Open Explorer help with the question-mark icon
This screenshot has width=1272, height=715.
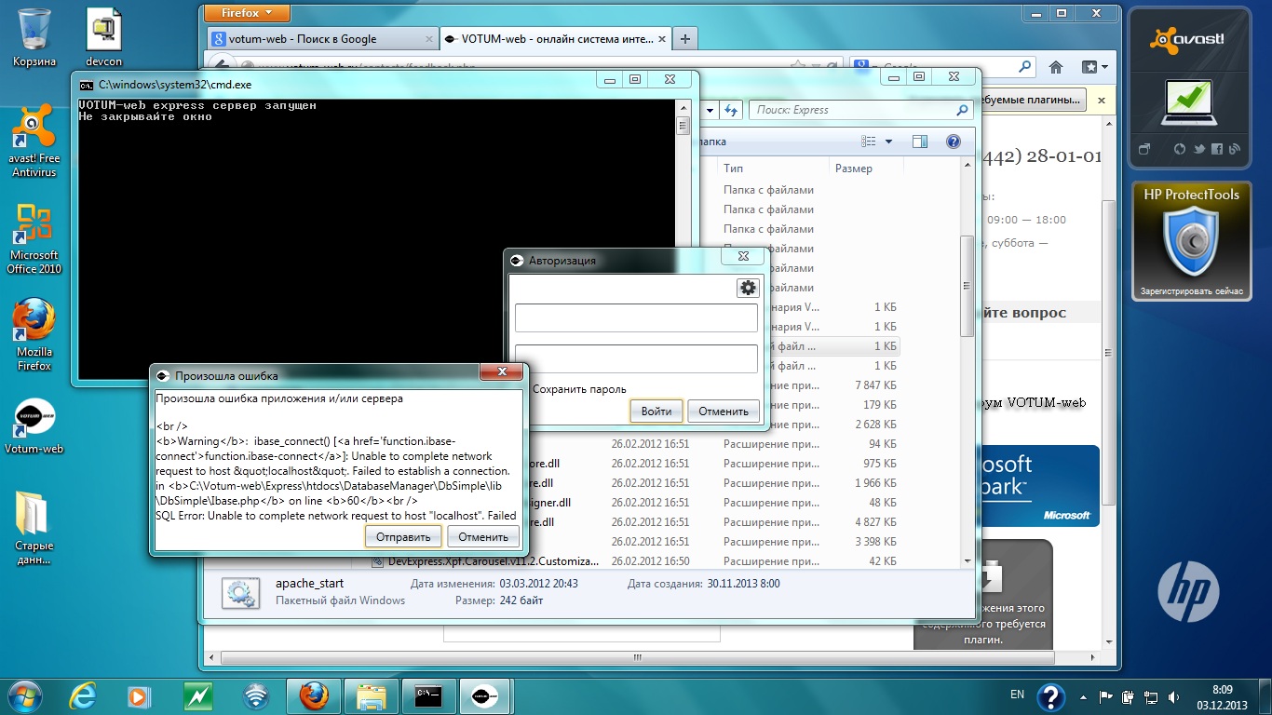pyautogui.click(x=953, y=142)
